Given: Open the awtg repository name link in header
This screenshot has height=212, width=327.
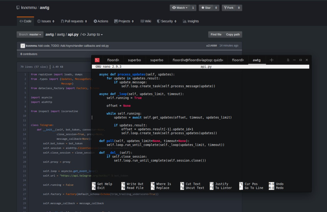Looking at the screenshot, I should [44, 8].
